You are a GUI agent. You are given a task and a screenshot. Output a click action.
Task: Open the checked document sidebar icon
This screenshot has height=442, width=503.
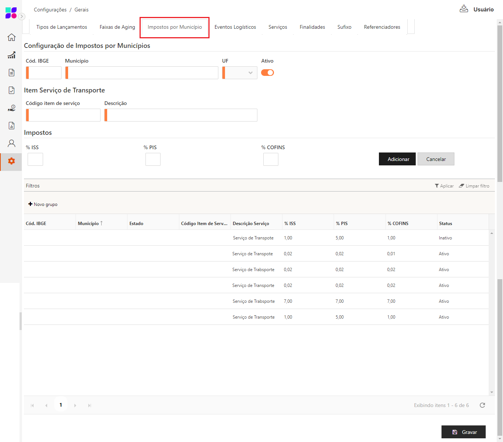coord(11,90)
